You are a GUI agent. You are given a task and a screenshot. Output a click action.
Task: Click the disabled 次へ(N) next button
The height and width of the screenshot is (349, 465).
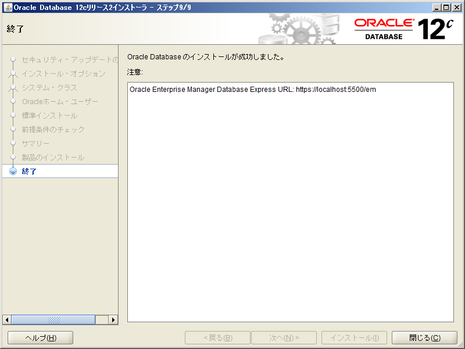coord(284,338)
